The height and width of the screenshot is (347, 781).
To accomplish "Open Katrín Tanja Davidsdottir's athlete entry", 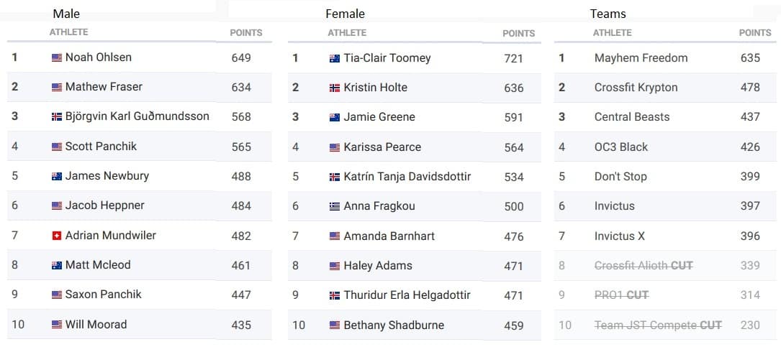I will click(x=407, y=177).
